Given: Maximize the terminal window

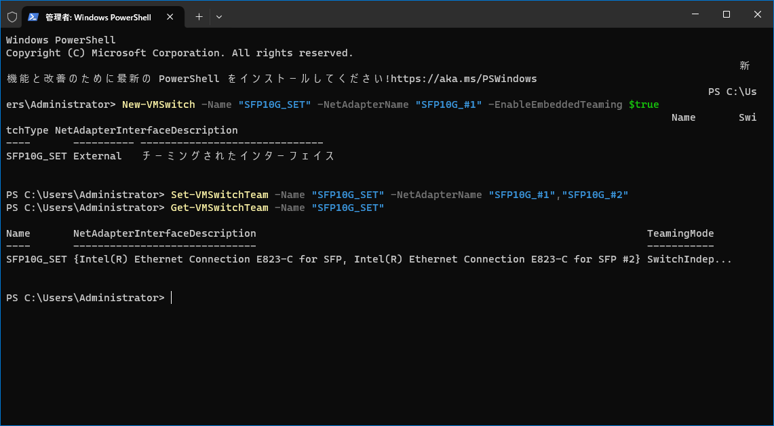Looking at the screenshot, I should (726, 15).
